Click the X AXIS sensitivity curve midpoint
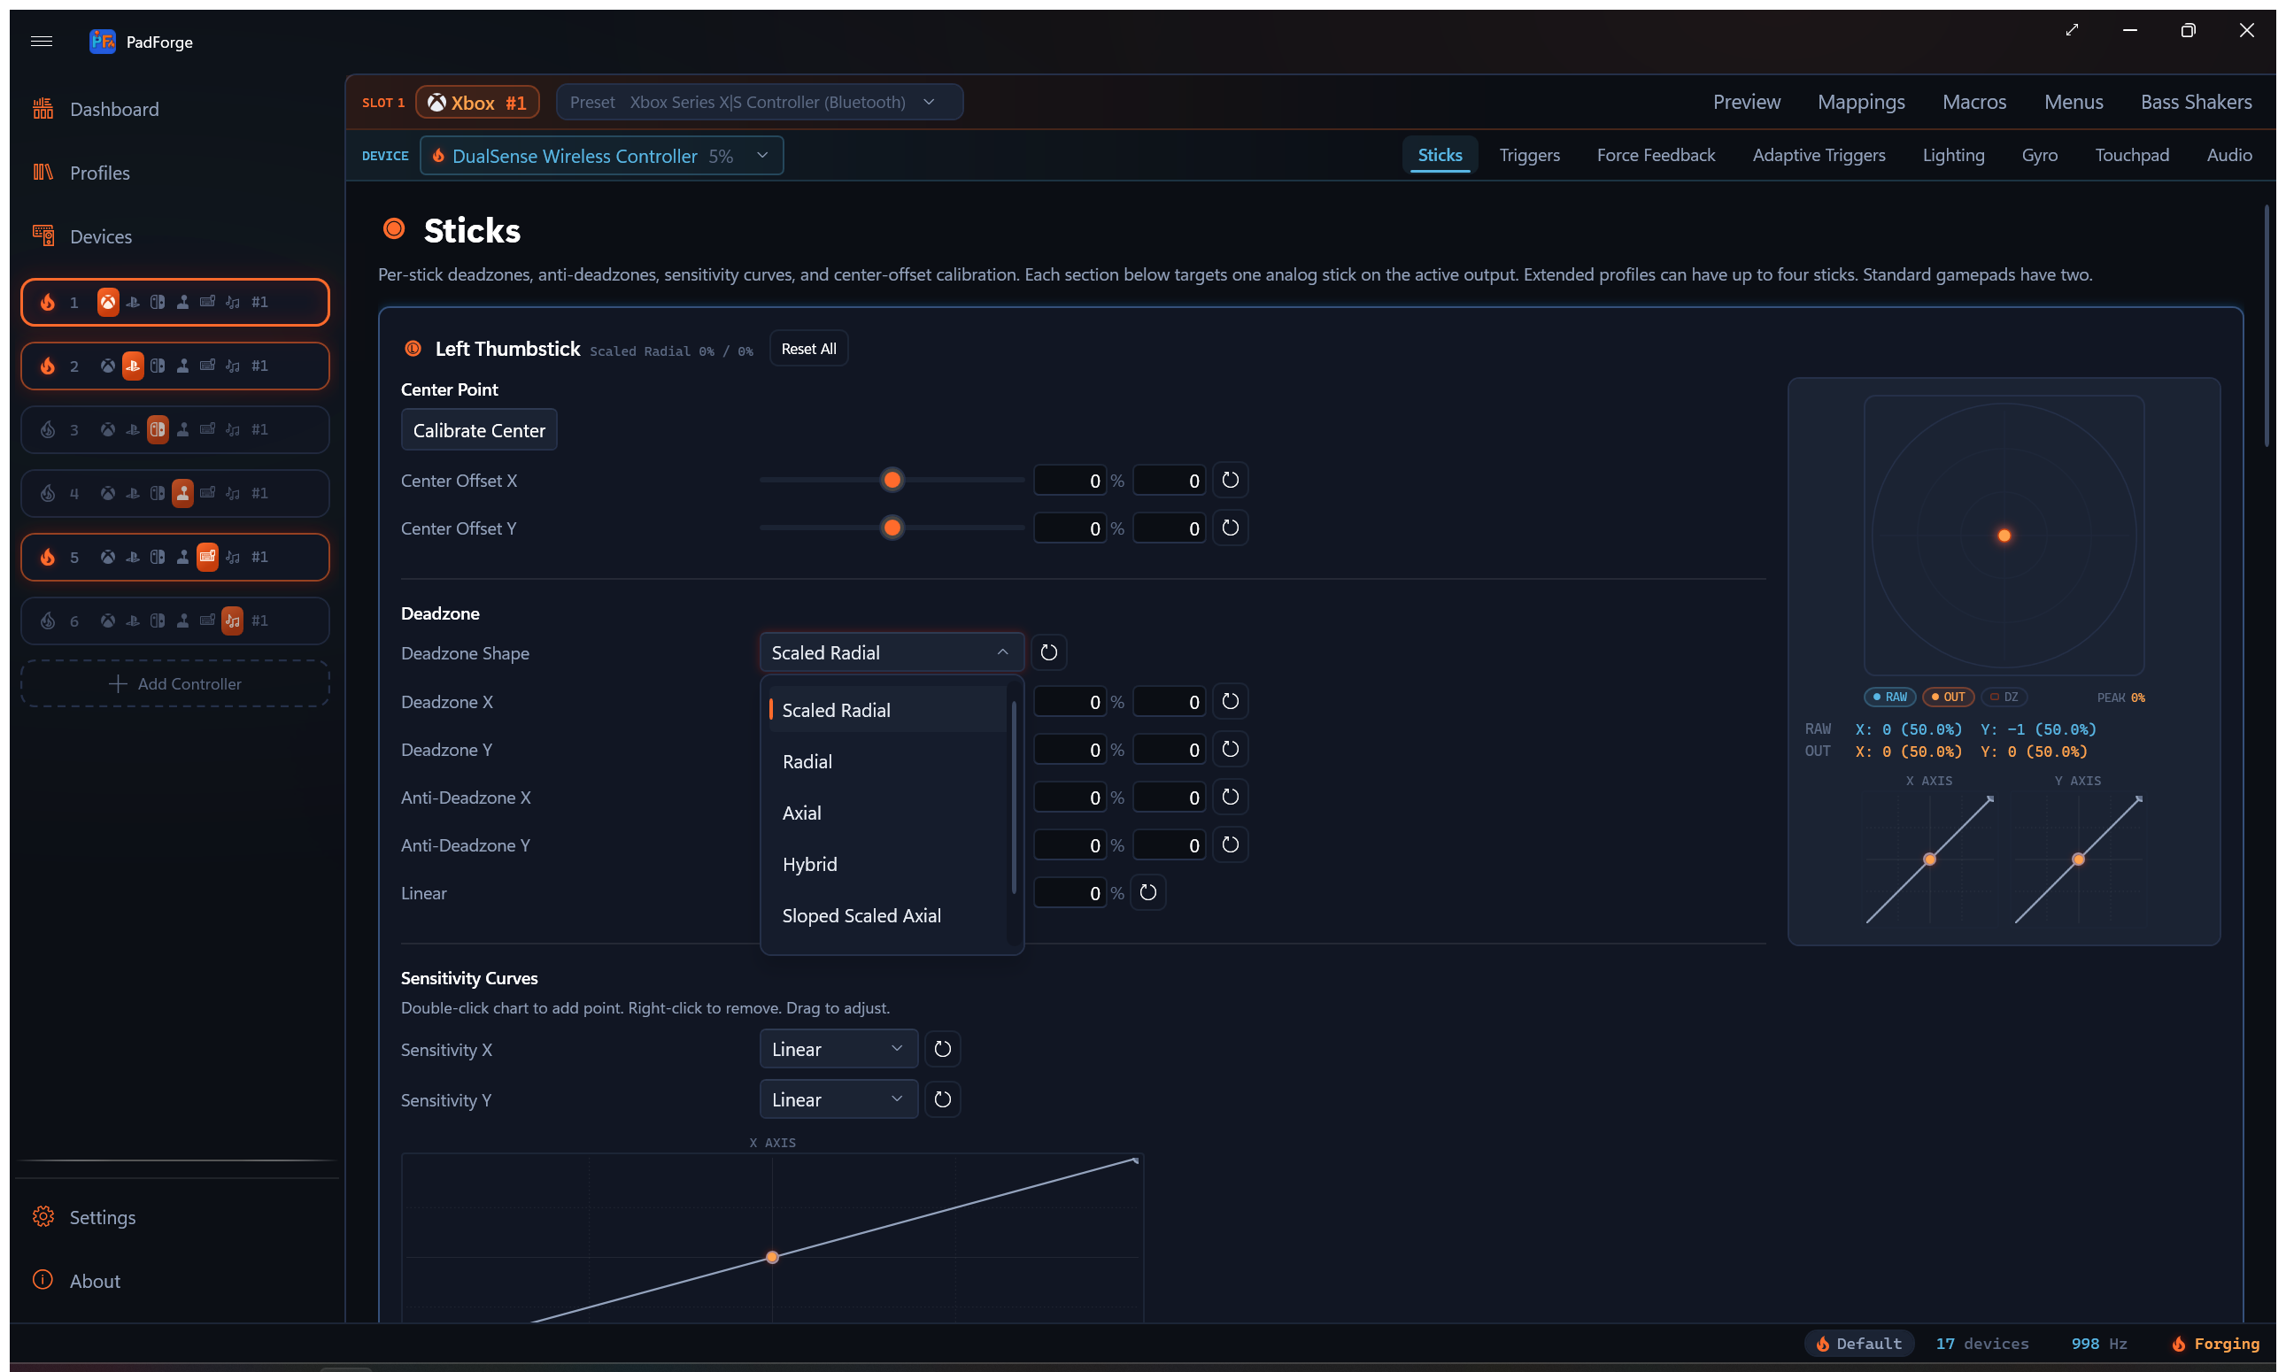This screenshot has height=1372, width=2286. 772,1257
